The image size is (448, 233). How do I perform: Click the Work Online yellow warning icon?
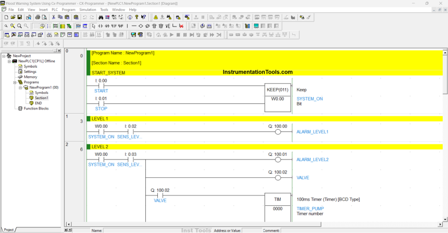(156, 17)
